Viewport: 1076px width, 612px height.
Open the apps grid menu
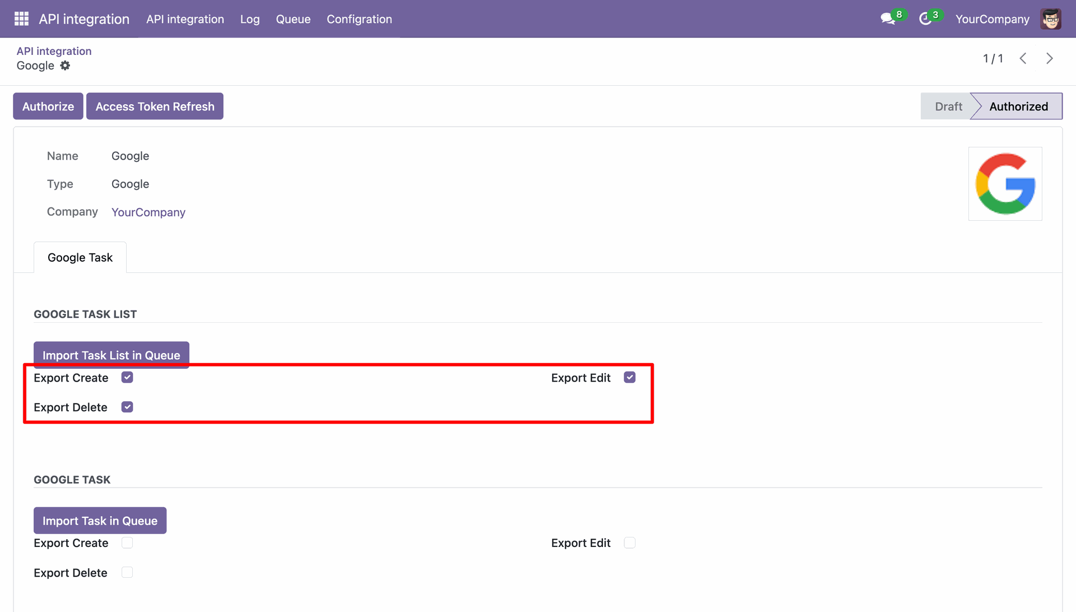21,19
